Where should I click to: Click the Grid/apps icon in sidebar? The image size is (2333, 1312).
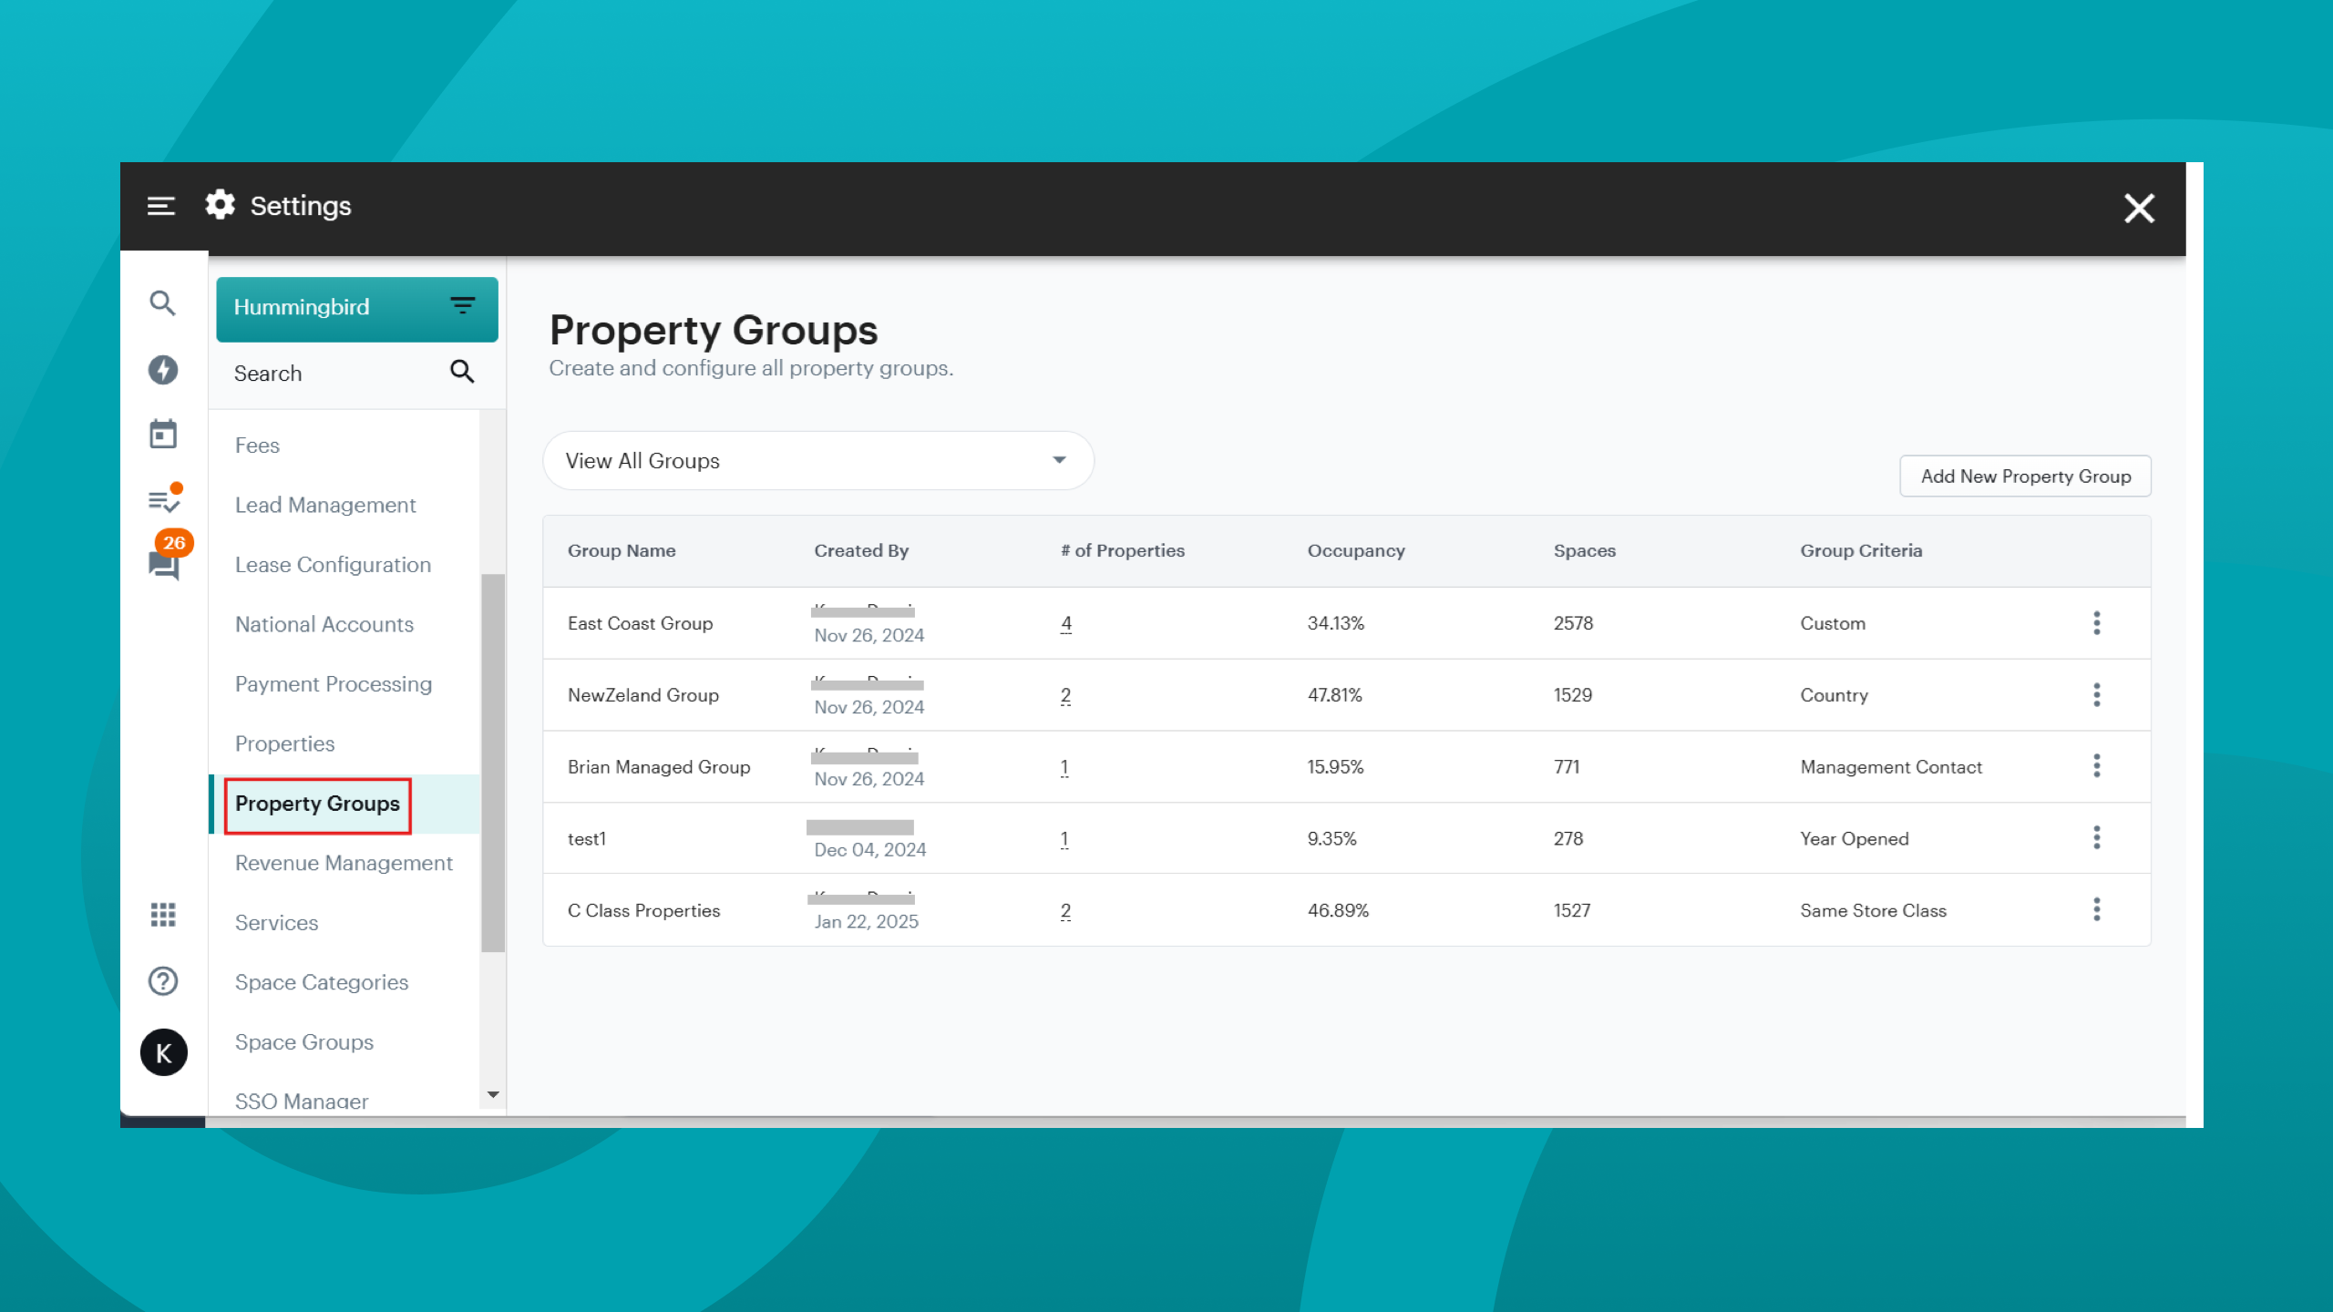click(162, 915)
